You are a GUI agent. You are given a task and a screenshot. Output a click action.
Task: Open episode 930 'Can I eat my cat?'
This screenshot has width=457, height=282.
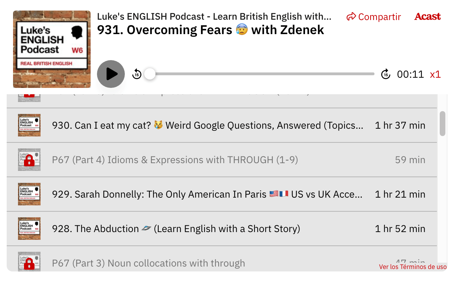pos(208,125)
